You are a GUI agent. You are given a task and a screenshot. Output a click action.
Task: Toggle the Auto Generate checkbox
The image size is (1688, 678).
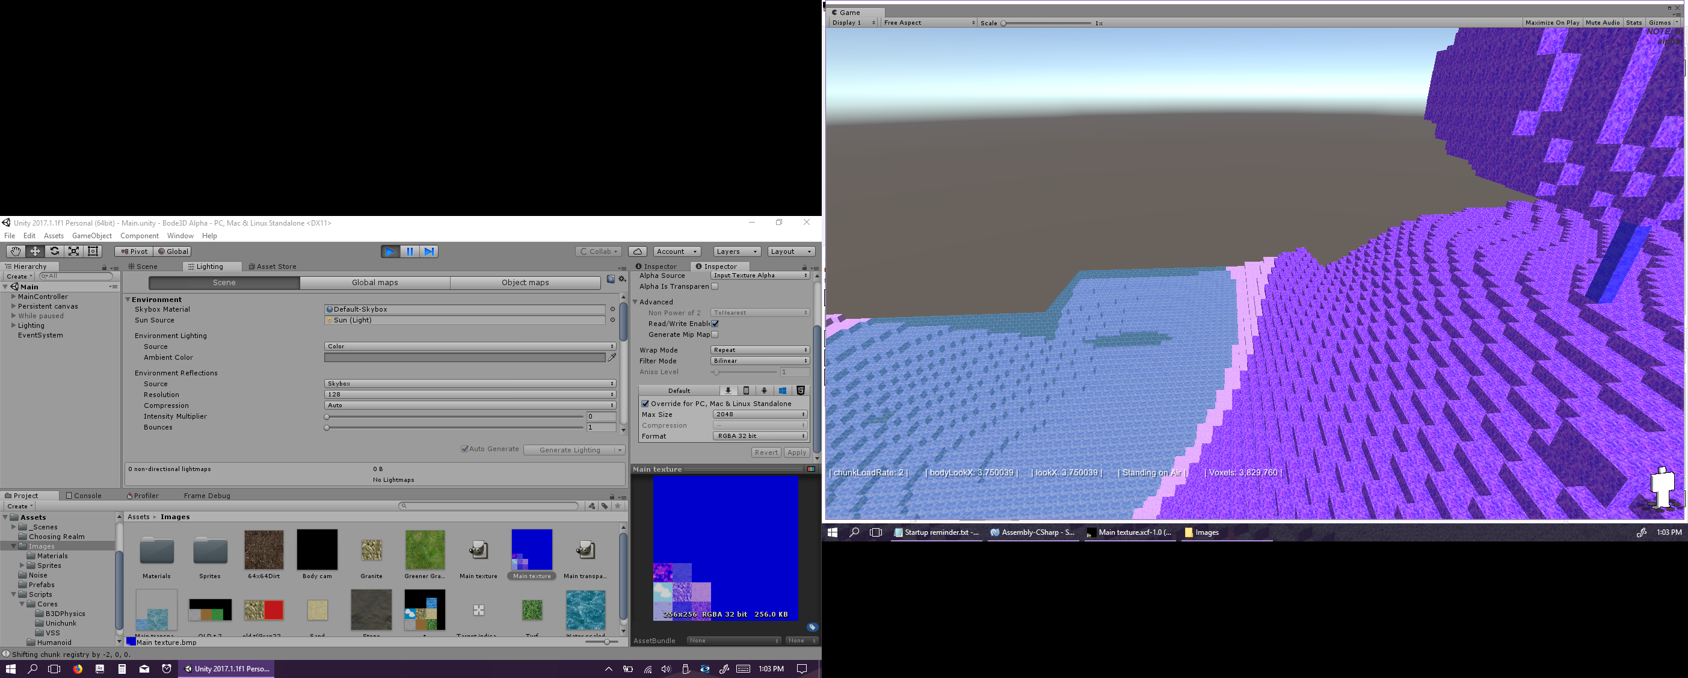click(x=464, y=449)
